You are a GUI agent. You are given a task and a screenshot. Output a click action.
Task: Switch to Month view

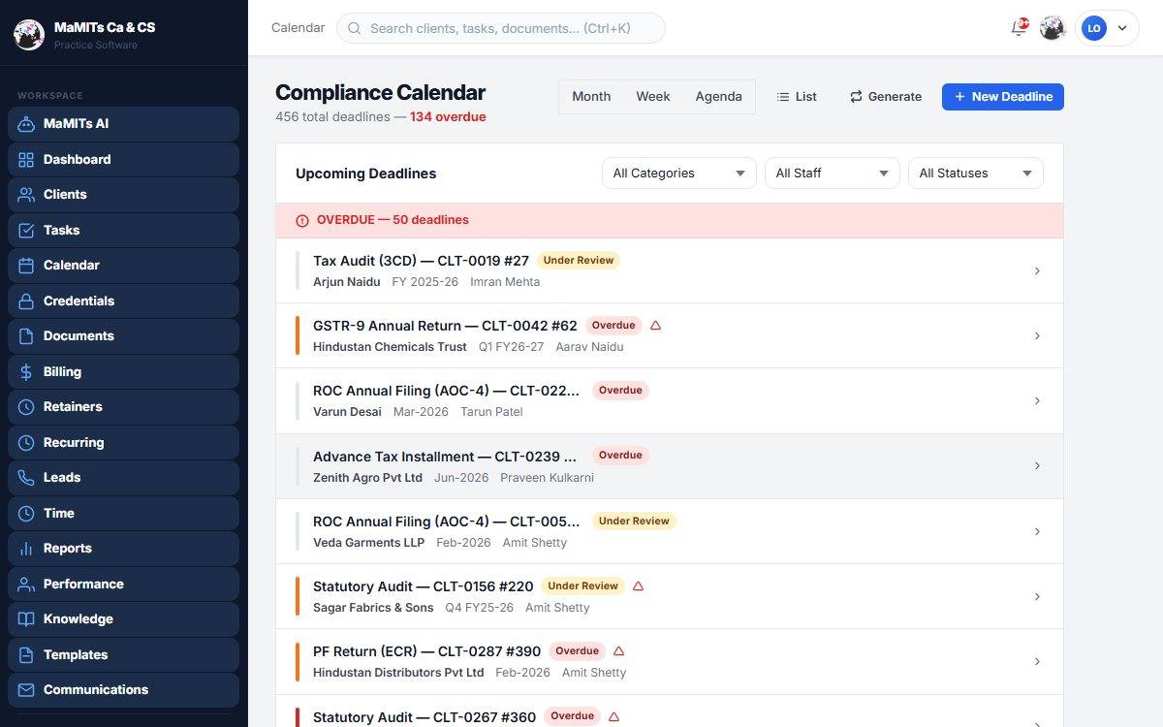[591, 96]
